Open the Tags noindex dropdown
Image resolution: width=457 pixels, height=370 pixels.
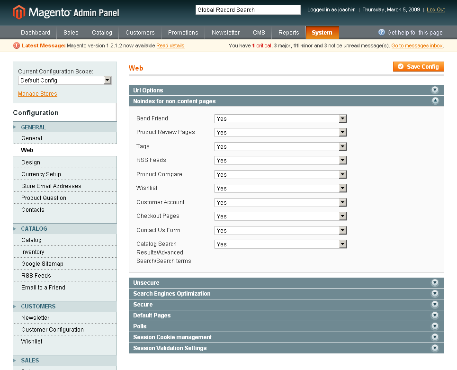point(281,147)
